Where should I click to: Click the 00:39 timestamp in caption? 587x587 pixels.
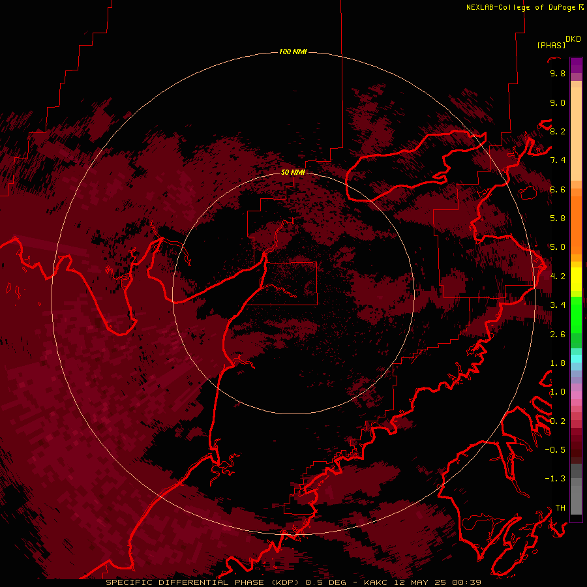coord(466,582)
